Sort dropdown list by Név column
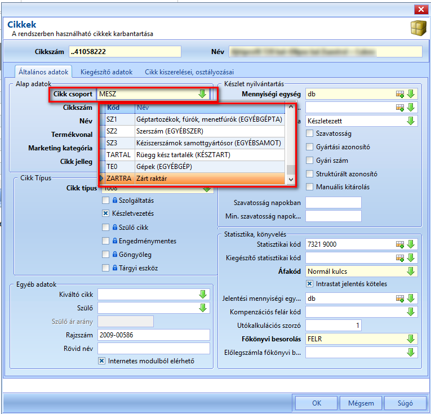This screenshot has width=431, height=414. tap(210, 108)
